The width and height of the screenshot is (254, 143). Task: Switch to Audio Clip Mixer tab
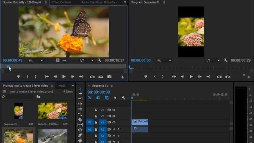click(x=99, y=2)
